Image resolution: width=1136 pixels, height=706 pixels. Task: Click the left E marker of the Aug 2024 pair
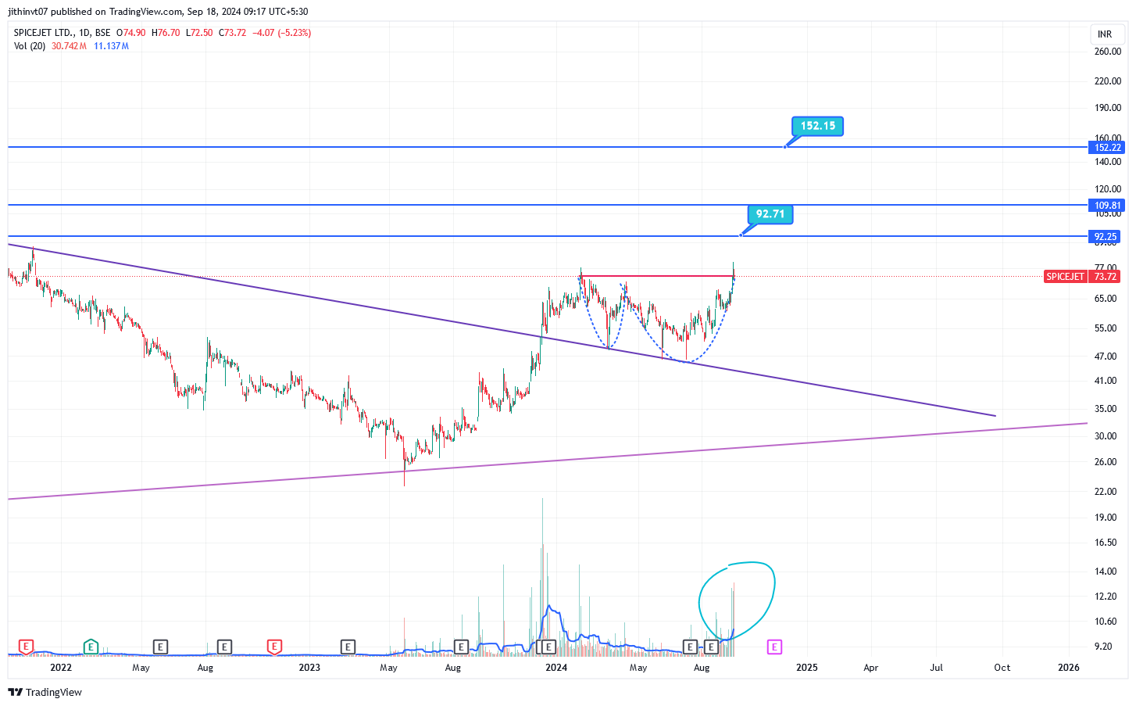690,647
